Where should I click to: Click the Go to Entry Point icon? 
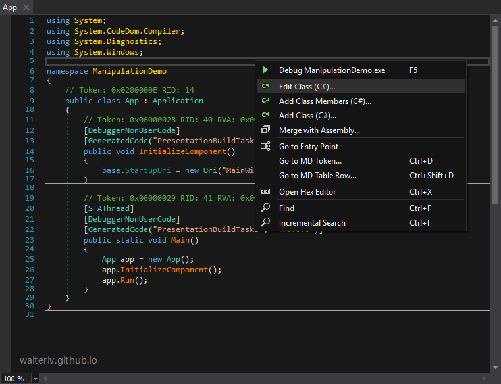tap(265, 146)
